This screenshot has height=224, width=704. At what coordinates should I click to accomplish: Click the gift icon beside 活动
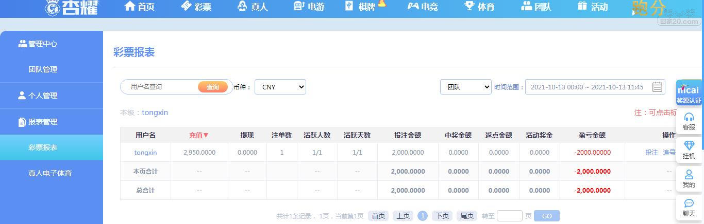(x=582, y=6)
